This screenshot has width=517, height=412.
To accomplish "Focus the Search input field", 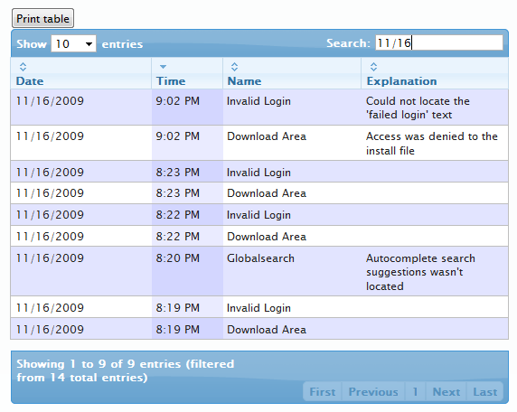I will pyautogui.click(x=439, y=42).
